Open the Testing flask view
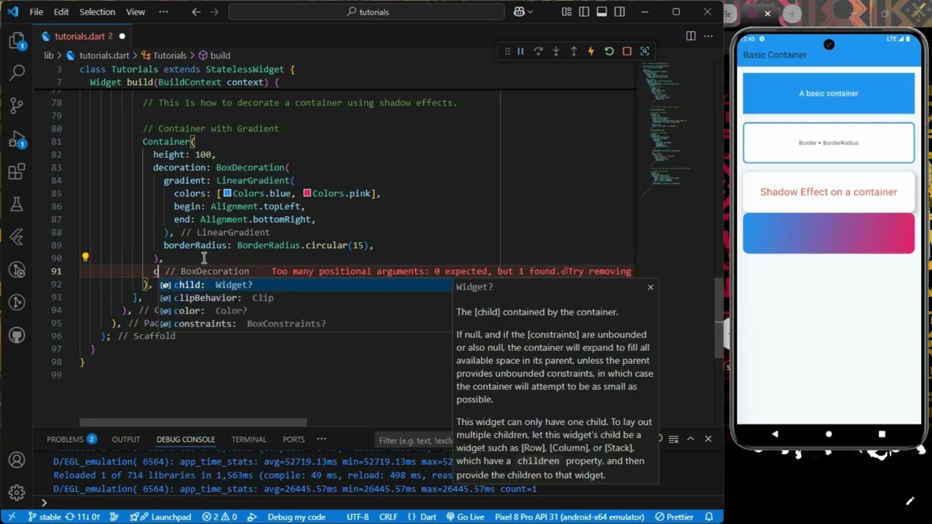The height and width of the screenshot is (524, 932). coord(17,205)
